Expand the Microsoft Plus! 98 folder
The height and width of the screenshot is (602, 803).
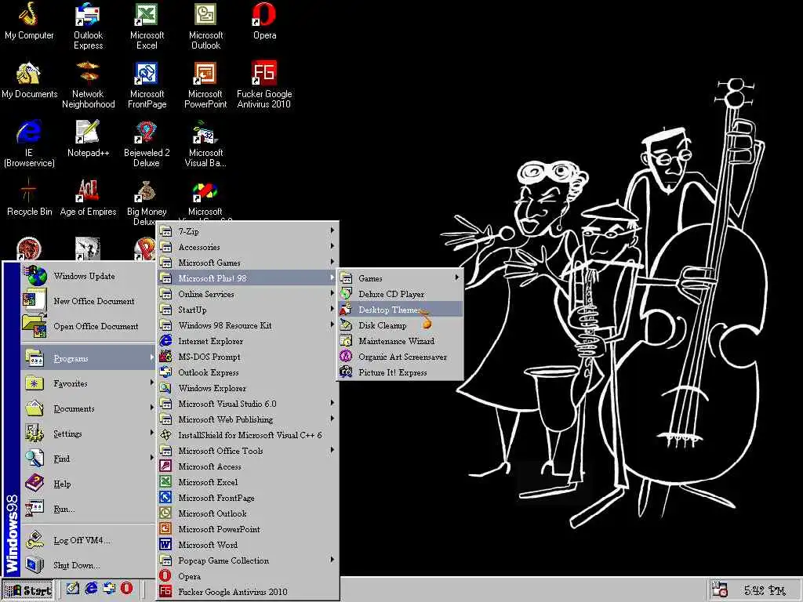coord(247,278)
